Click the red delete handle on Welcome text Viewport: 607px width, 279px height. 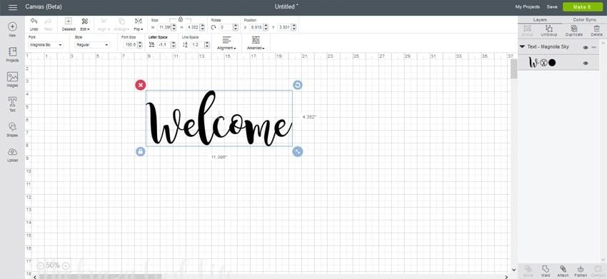pos(141,85)
